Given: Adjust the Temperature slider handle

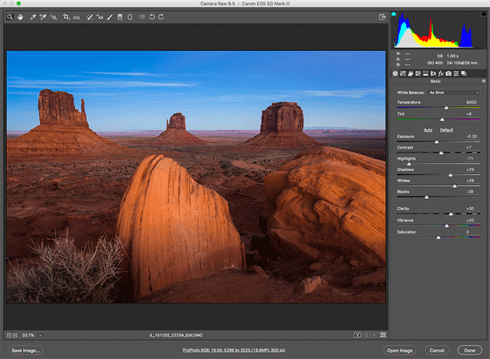Looking at the screenshot, I should 447,108.
